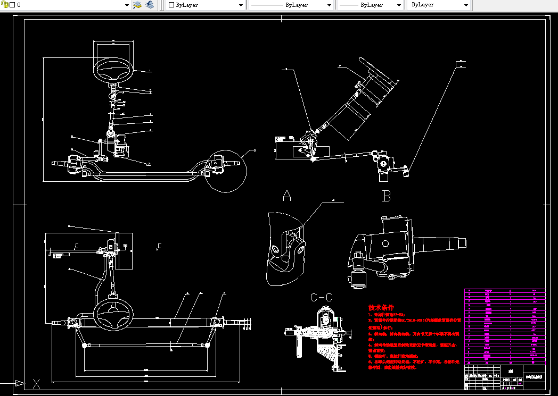Select the detail circle on the front axle
The image size is (558, 396).
click(226, 171)
